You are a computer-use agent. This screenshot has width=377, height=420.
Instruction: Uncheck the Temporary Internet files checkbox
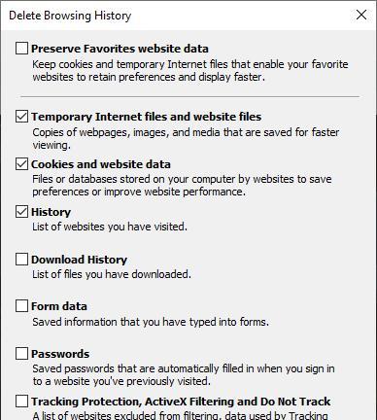click(21, 117)
